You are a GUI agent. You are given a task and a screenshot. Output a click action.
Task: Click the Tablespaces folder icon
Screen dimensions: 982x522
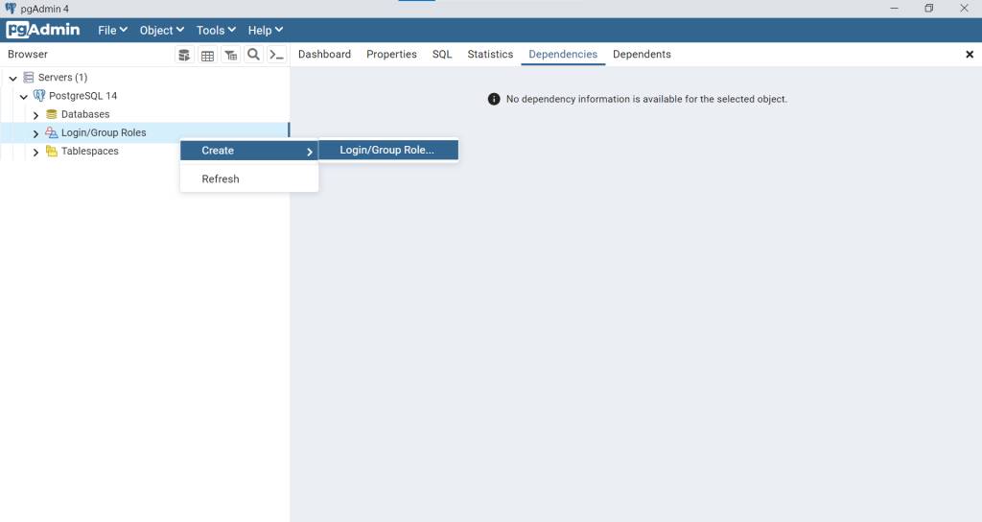(52, 151)
